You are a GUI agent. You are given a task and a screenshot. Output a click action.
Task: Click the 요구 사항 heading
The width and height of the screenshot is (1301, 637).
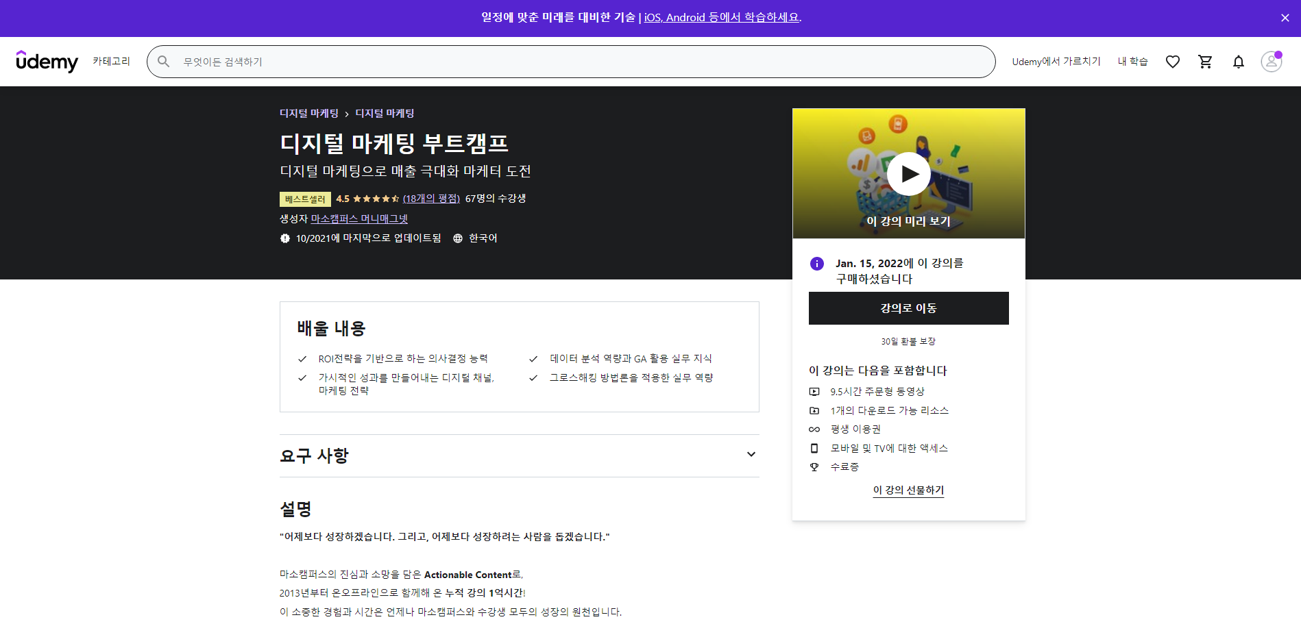315,455
